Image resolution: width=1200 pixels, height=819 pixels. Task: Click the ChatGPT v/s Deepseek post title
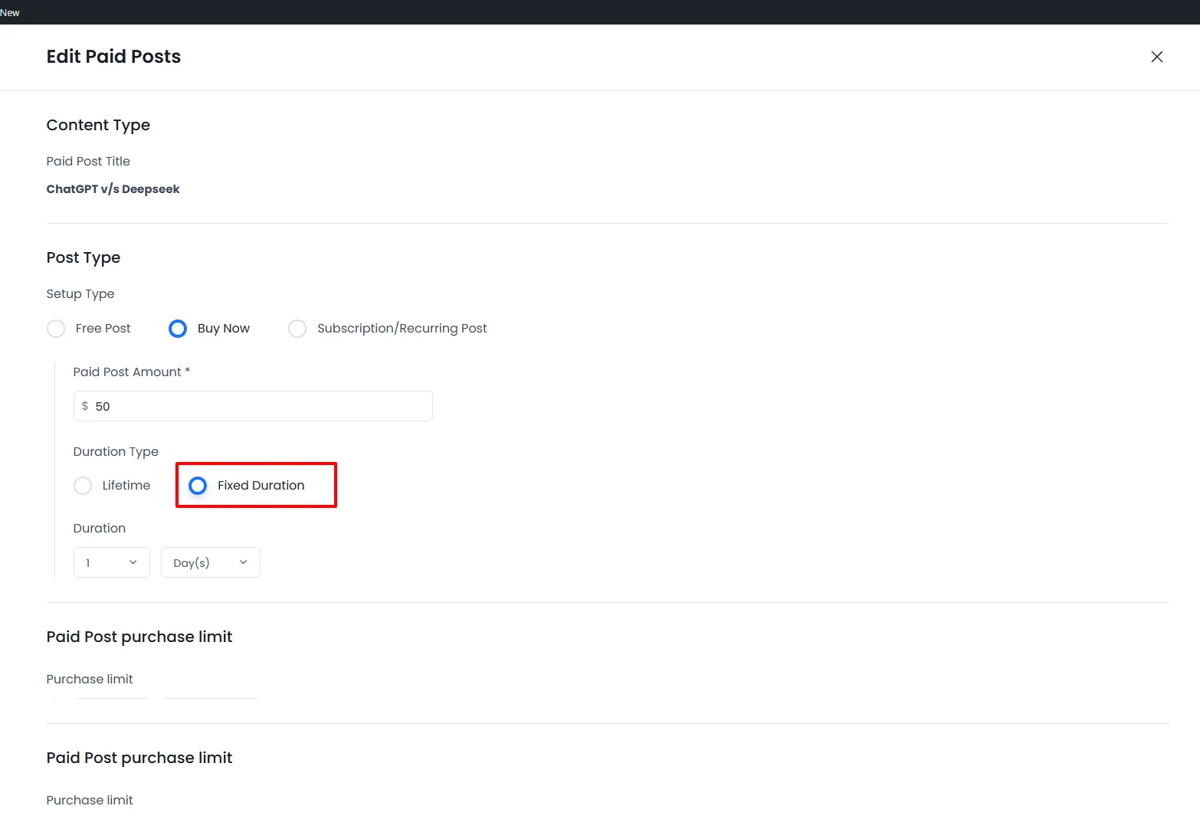point(113,189)
